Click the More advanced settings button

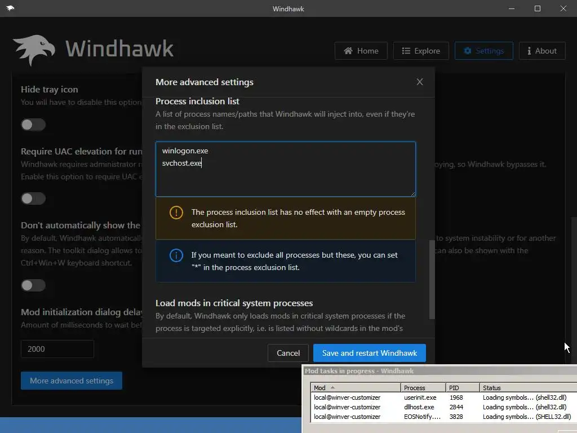[72, 381]
